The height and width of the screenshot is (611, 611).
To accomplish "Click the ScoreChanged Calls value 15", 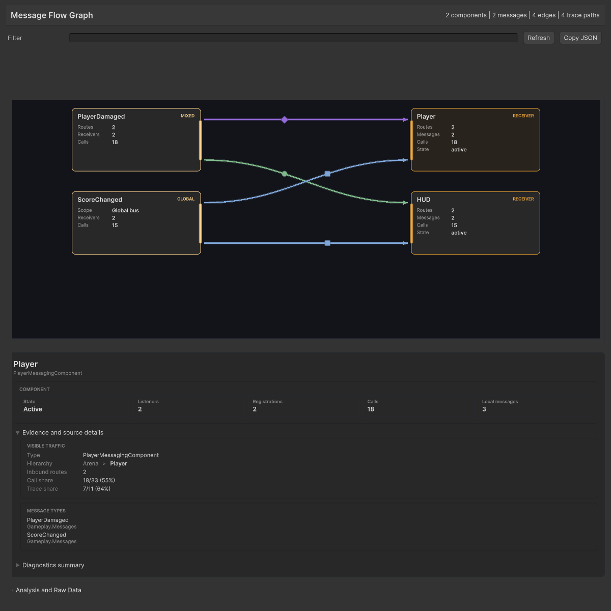I will (115, 225).
